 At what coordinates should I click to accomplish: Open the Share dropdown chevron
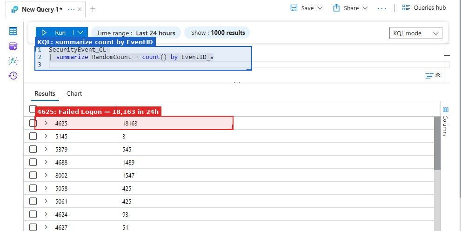coord(365,8)
